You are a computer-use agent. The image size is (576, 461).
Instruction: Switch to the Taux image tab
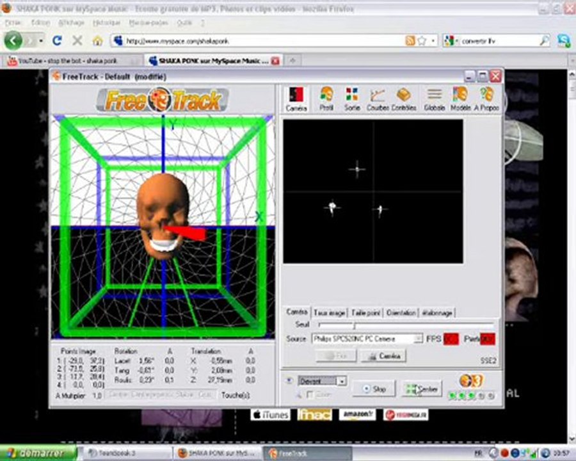pyautogui.click(x=329, y=313)
